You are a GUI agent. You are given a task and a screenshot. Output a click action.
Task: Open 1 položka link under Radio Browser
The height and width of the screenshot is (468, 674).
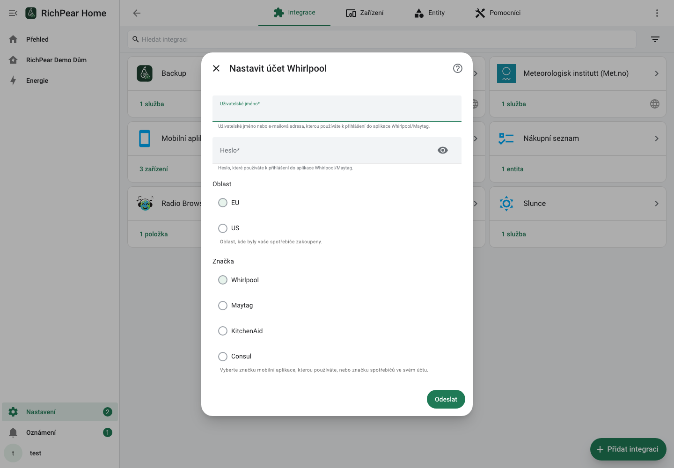[154, 234]
